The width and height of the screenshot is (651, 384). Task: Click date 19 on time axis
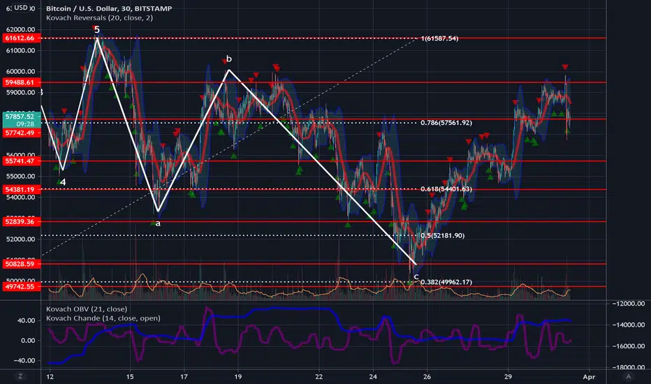pyautogui.click(x=238, y=377)
